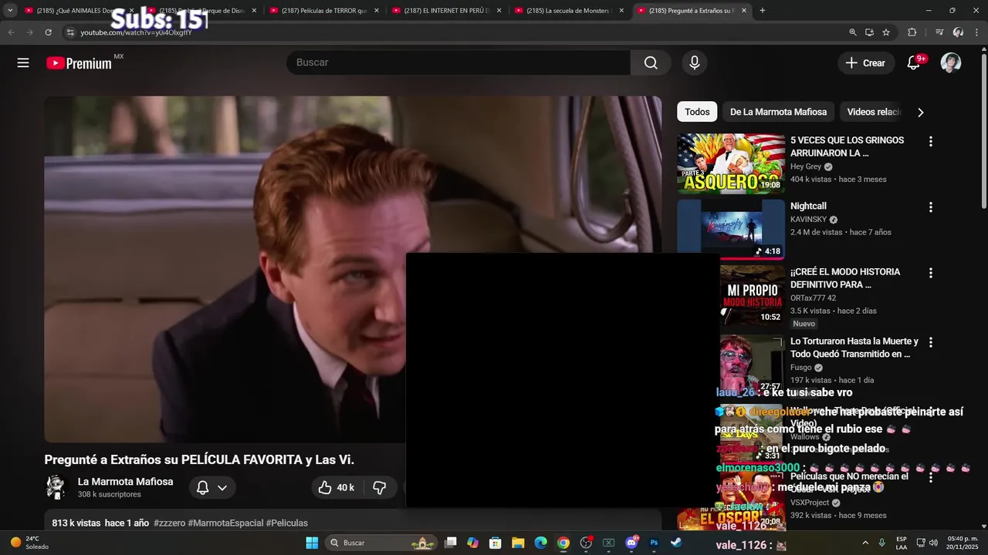The image size is (988, 555).
Task: Open 5 VECES QUE LOS GRINGOS thumbnail
Action: point(731,163)
